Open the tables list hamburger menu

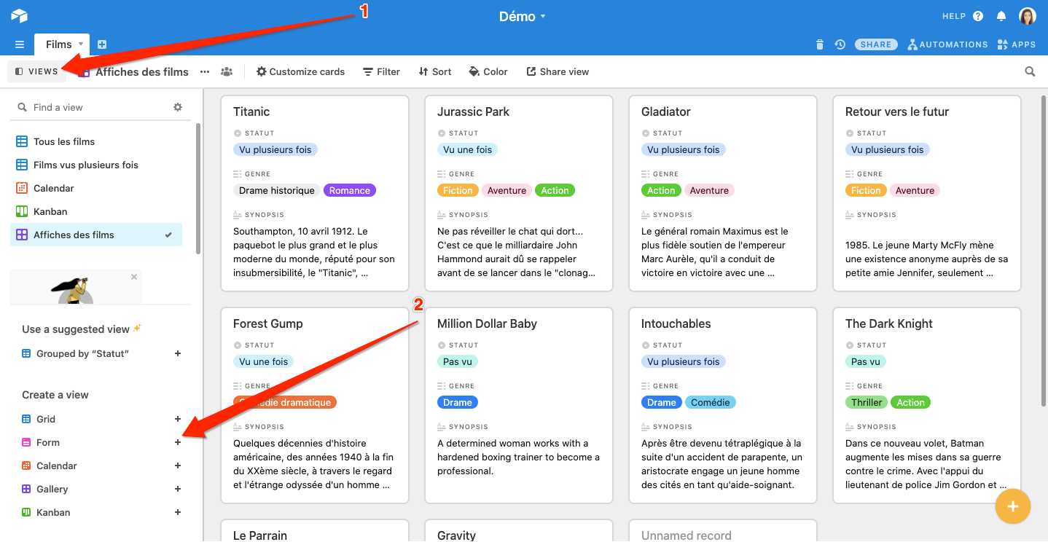click(x=20, y=44)
